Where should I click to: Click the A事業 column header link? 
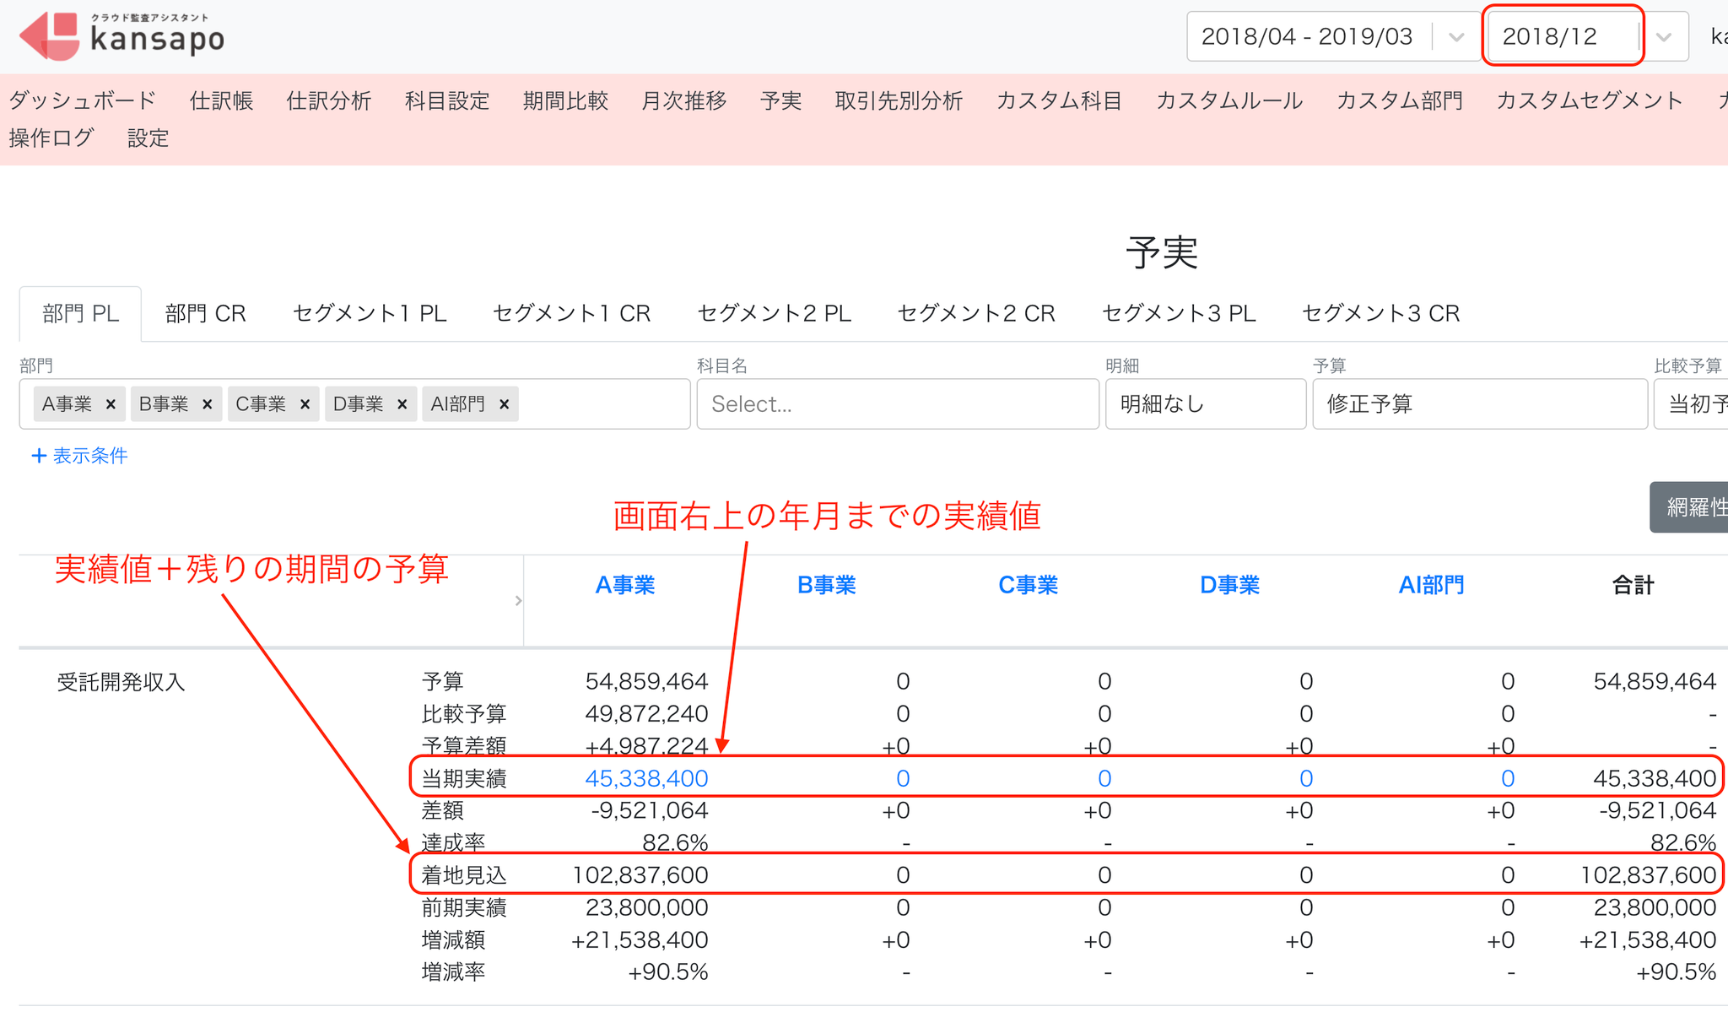pyautogui.click(x=625, y=585)
